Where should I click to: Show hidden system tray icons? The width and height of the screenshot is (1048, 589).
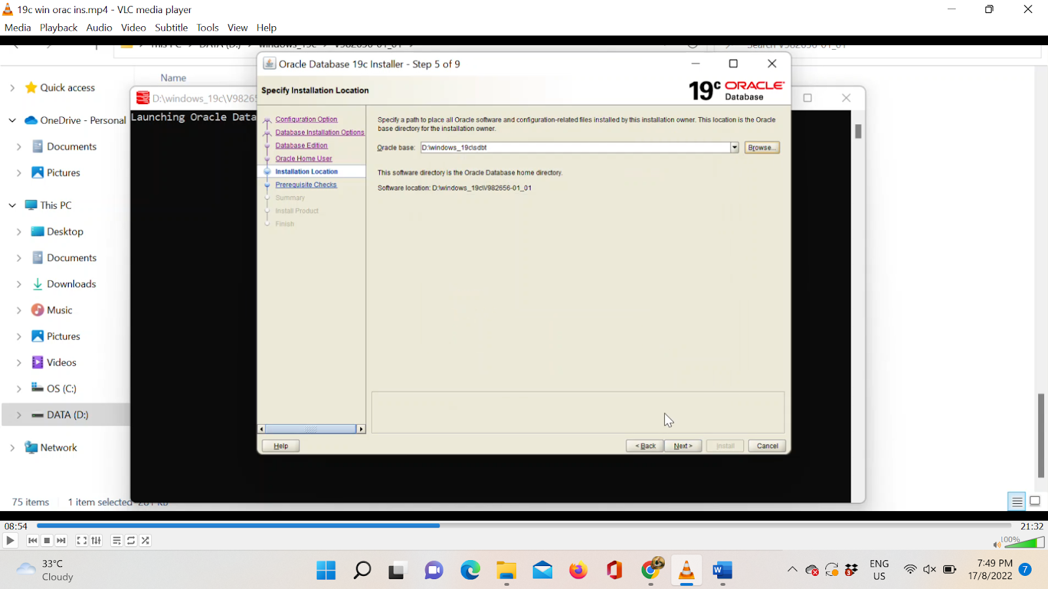pyautogui.click(x=793, y=569)
